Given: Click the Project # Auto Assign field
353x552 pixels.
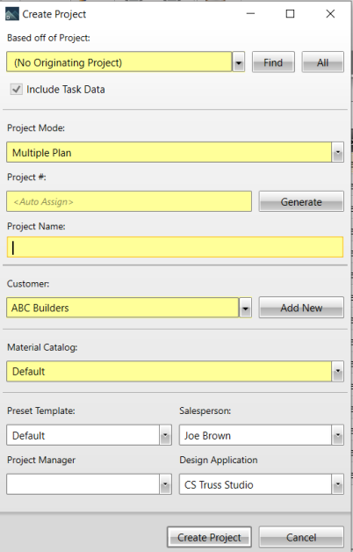Looking at the screenshot, I should (x=129, y=201).
